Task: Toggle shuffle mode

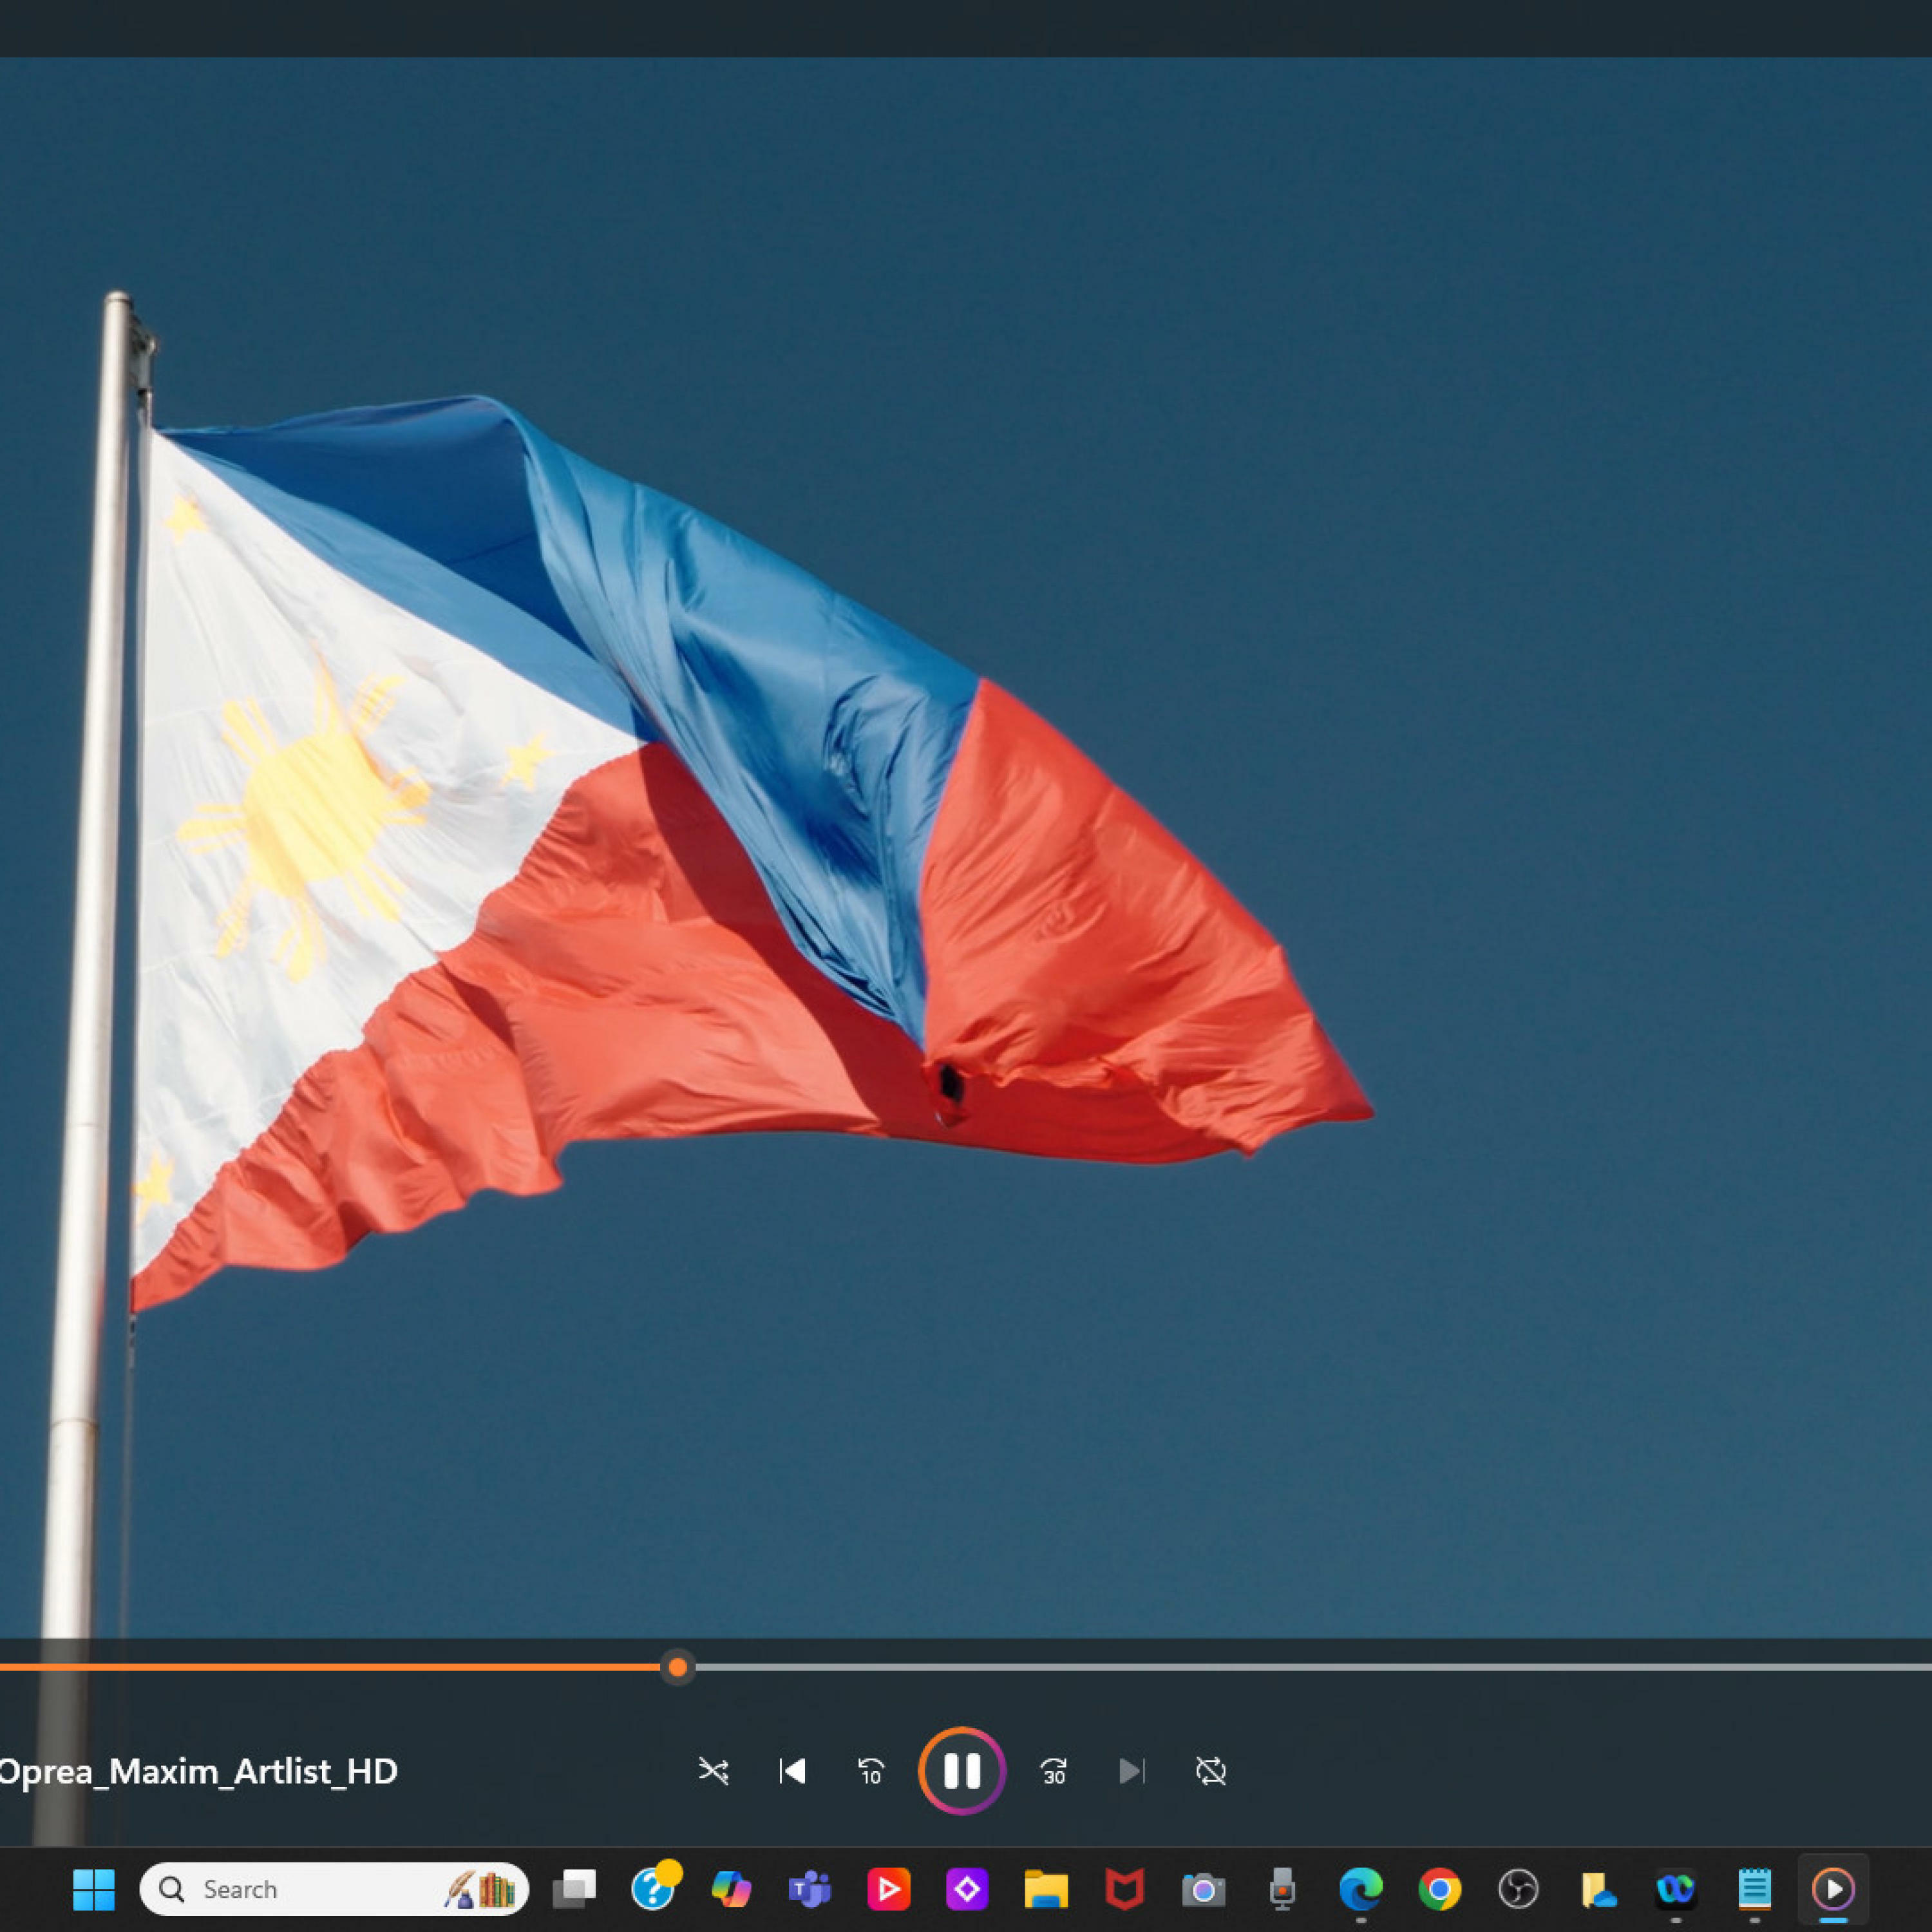Action: point(713,1771)
